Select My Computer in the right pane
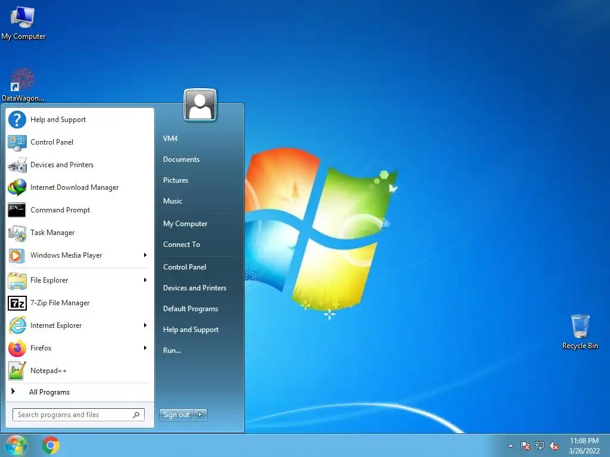Screen dimensions: 610x457 tap(185, 224)
